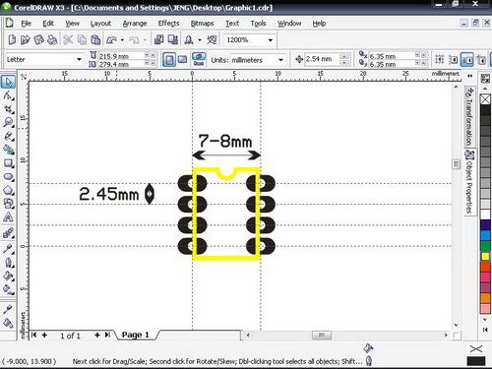Click the Cut scissors icon
This screenshot has width=492, height=369.
[x=68, y=40]
